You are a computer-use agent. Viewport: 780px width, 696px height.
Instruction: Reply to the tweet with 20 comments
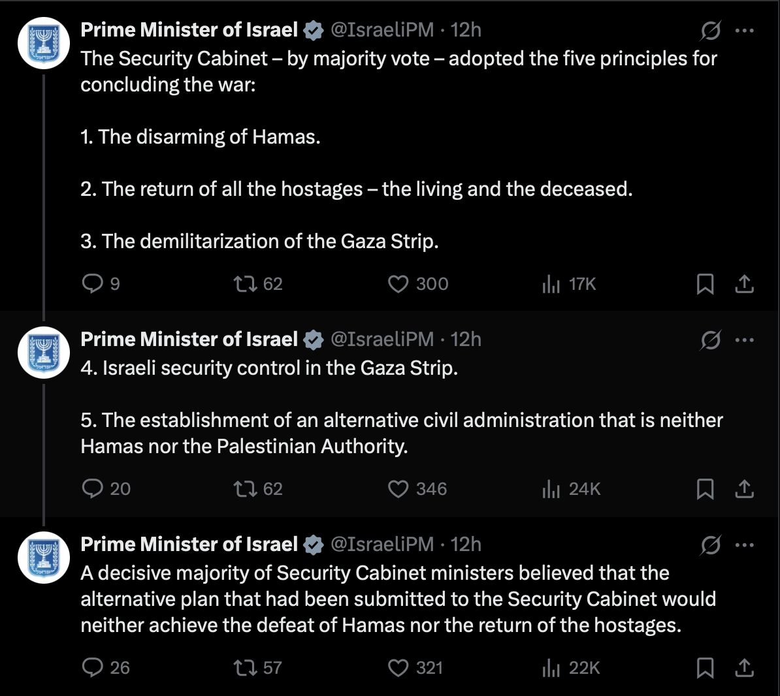tap(106, 488)
